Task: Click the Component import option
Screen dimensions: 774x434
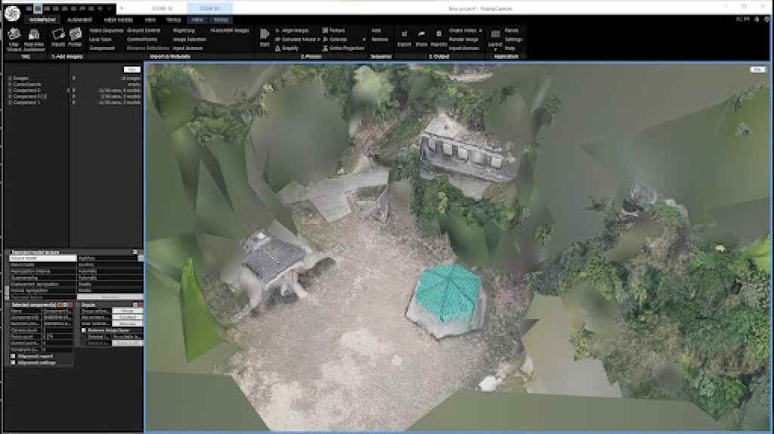Action: tap(102, 48)
